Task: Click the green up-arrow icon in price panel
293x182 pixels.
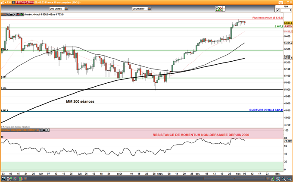Action: [22, 14]
